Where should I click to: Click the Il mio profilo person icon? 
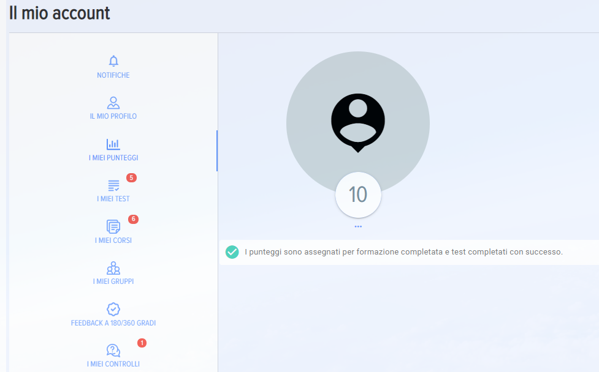(113, 103)
